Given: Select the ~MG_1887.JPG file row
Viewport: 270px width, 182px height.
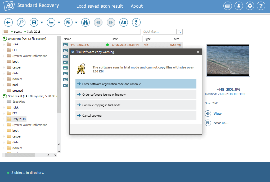Looking at the screenshot, I should (123, 45).
